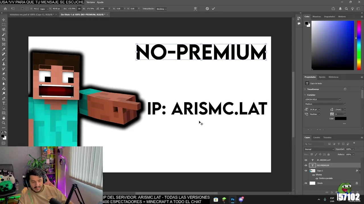The width and height of the screenshot is (364, 204).
Task: Select the Eyedropper tool
Action: pos(4,49)
